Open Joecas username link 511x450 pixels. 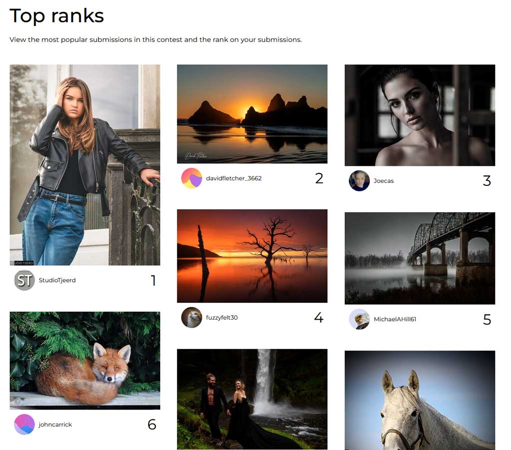384,181
